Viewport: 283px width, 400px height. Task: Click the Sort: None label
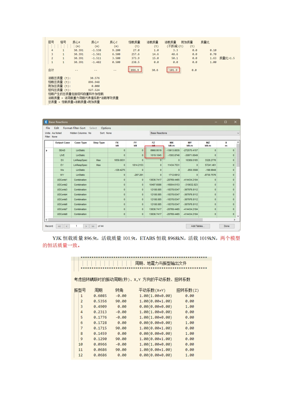click(x=106, y=133)
